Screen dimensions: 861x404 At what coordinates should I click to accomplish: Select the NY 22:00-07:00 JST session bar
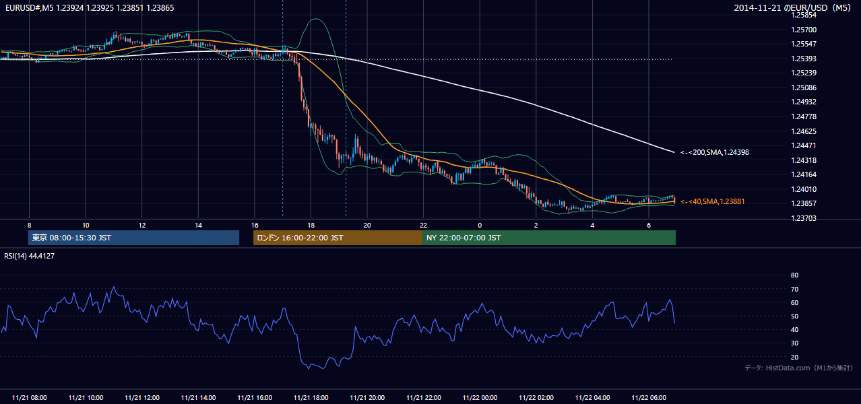pos(549,238)
